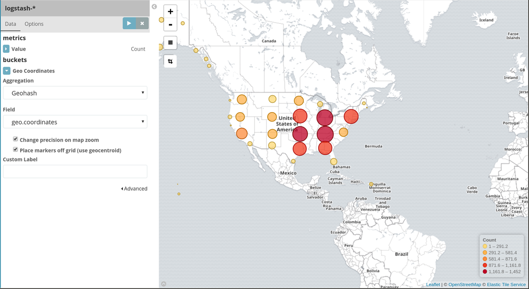Discard changes with the X button
Viewport: 529px width, 289px height.
[142, 23]
